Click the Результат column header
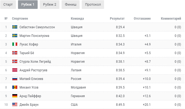The width and height of the screenshot is (185, 109). [x=117, y=19]
